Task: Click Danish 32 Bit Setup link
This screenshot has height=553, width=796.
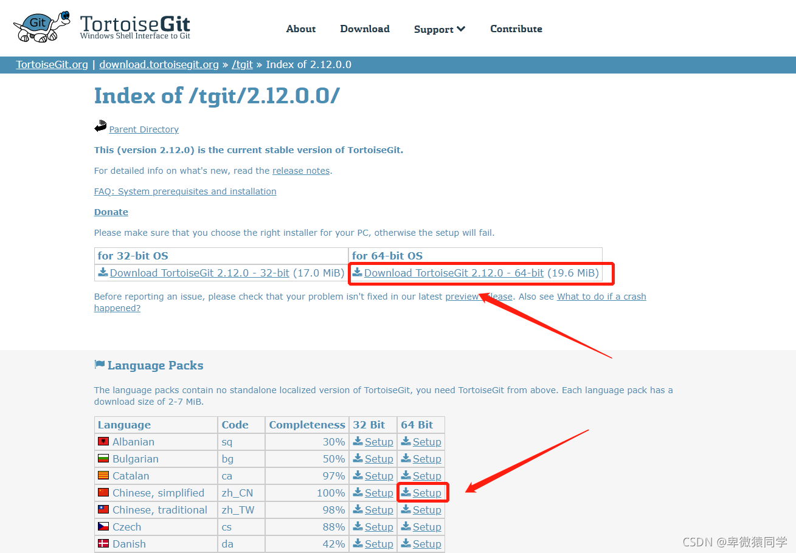Action: coord(379,544)
